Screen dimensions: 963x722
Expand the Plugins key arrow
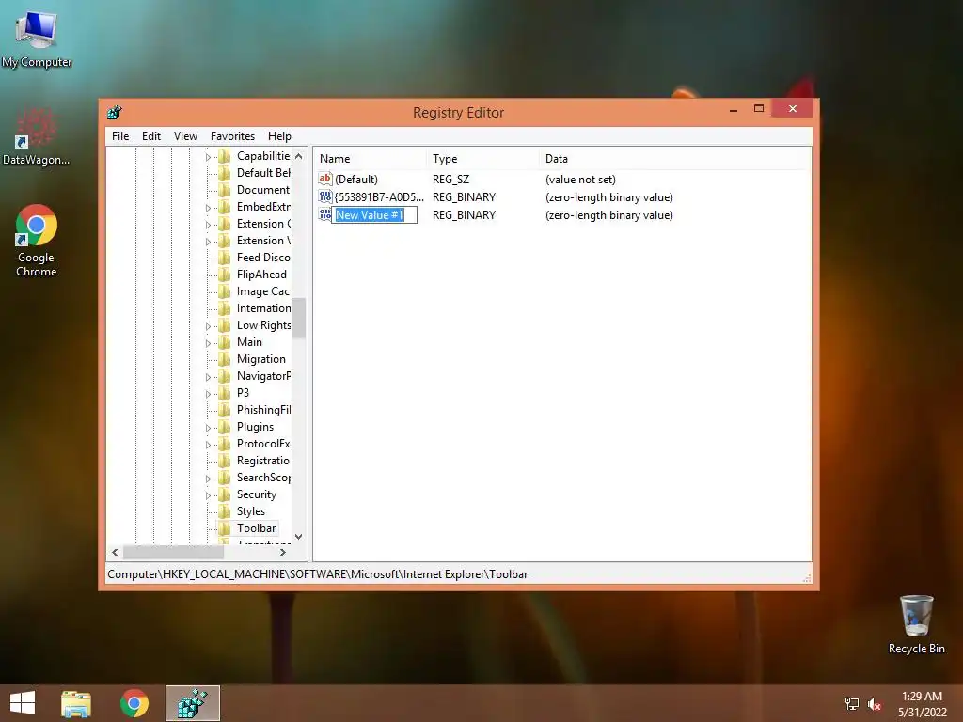coord(208,428)
